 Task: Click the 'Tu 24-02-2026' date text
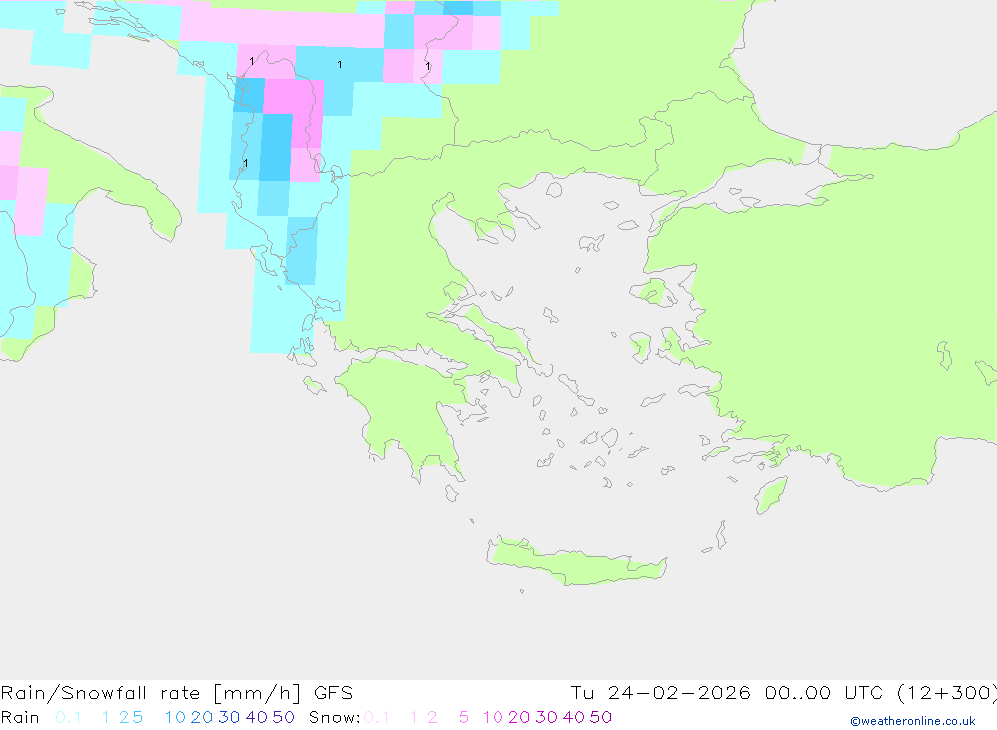(661, 693)
